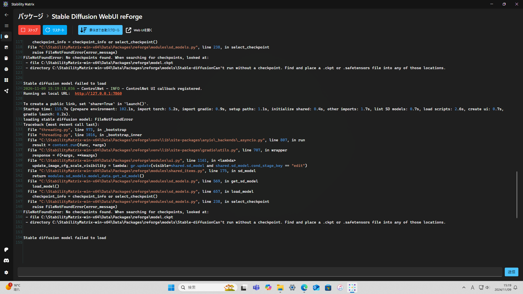Screen dimensions: 523x294
Task: Open Microsoft Teams from taskbar
Action: coord(256,287)
